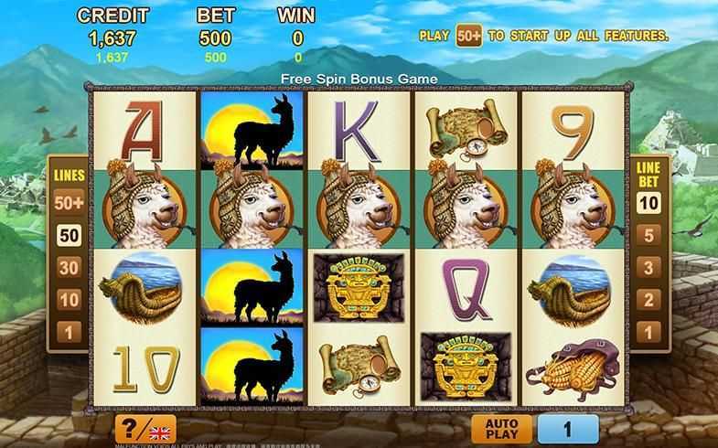Click the map and compass symbol on reel four
Viewport: 718px width, 448px height.
(x=466, y=130)
